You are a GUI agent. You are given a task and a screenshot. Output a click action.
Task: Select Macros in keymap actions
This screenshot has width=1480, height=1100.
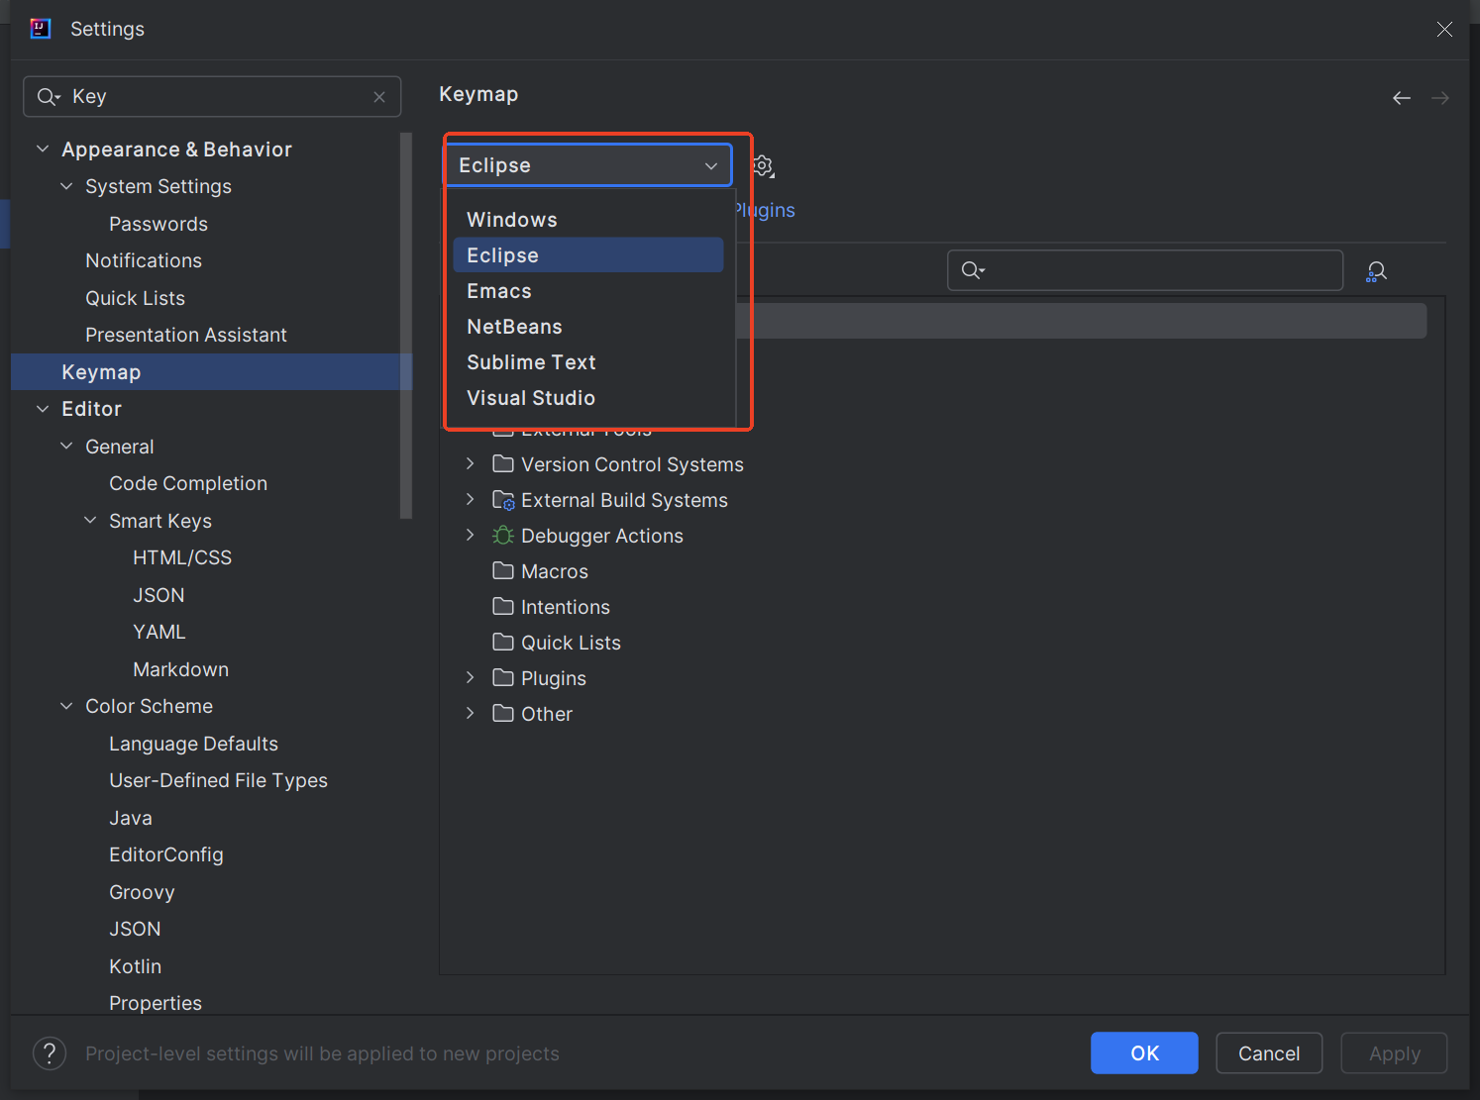click(x=555, y=571)
